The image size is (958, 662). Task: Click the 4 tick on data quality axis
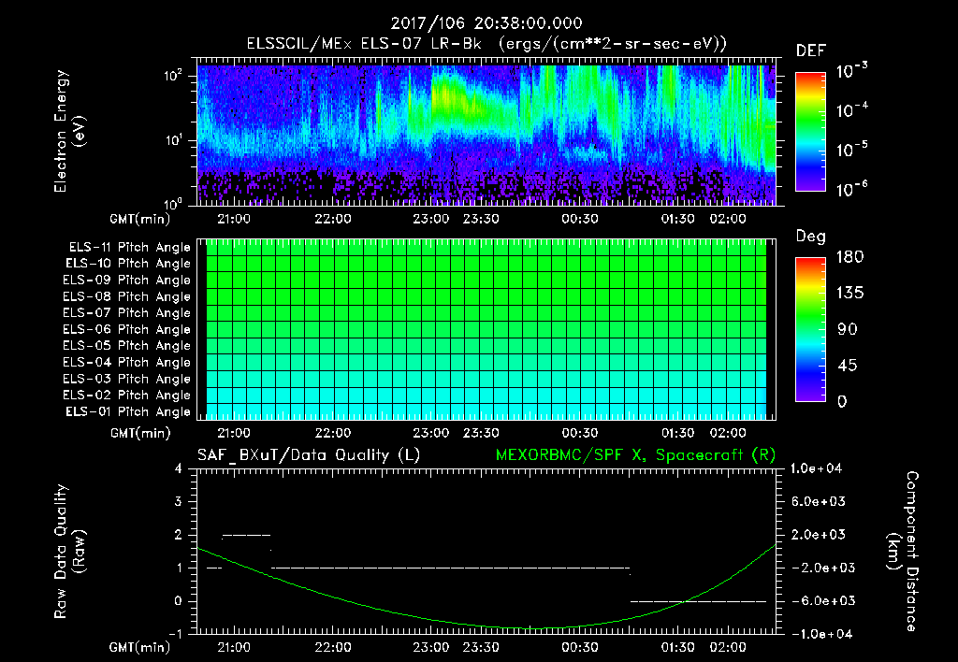click(179, 468)
